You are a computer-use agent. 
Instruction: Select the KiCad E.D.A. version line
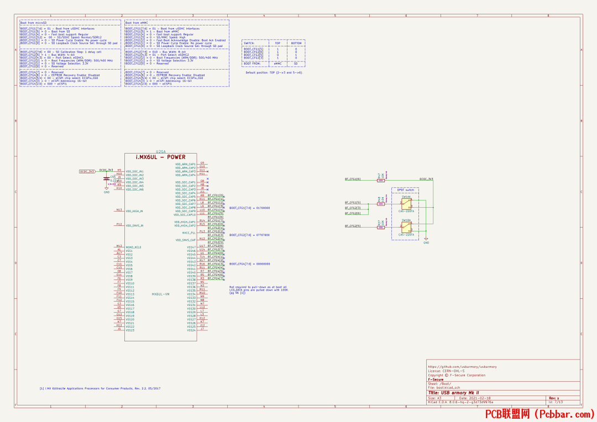[x=460, y=402]
